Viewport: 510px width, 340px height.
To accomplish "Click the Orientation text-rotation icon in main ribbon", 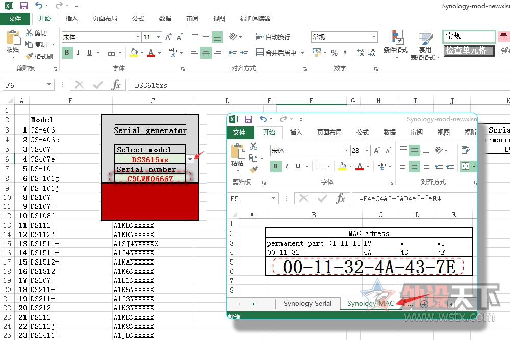I will 233,36.
